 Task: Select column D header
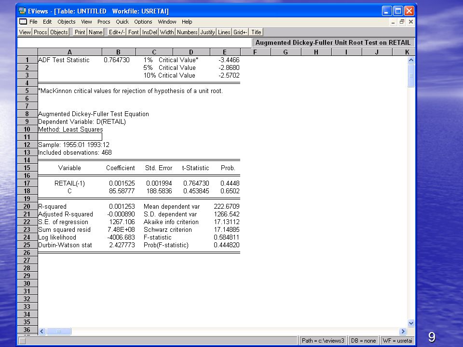191,52
